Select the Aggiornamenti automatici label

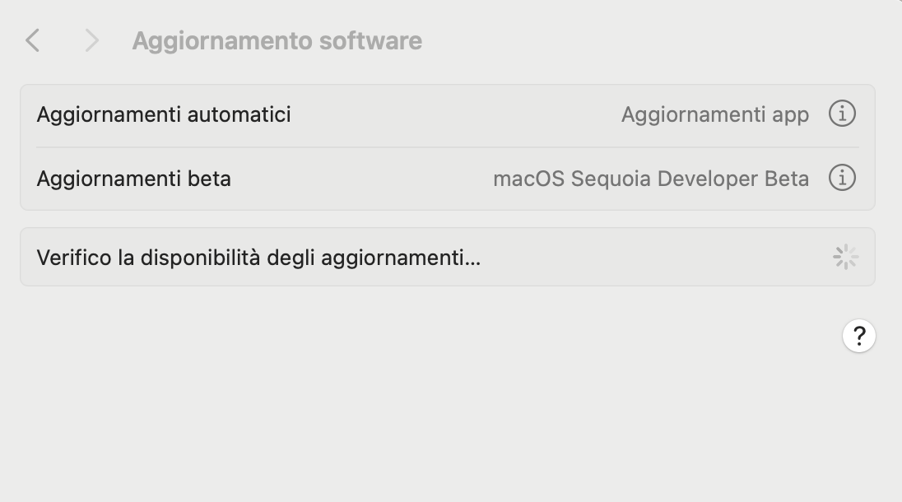point(164,114)
